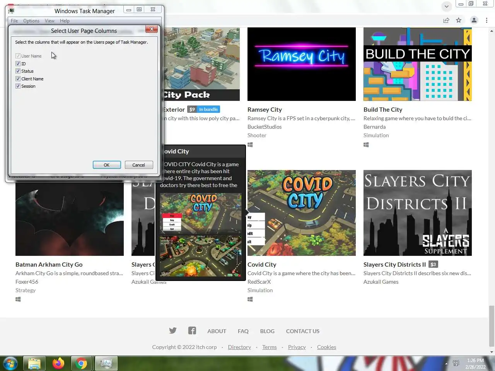The image size is (495, 371).
Task: Click Windows platform icon under Build The City
Action: click(x=366, y=145)
